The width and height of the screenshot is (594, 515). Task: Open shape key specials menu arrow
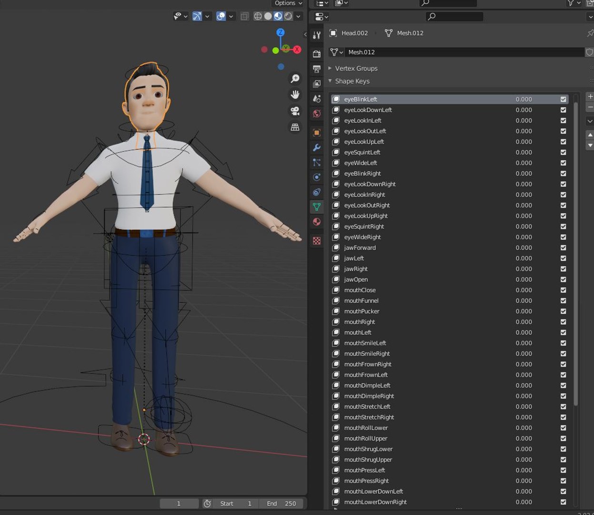pyautogui.click(x=590, y=121)
